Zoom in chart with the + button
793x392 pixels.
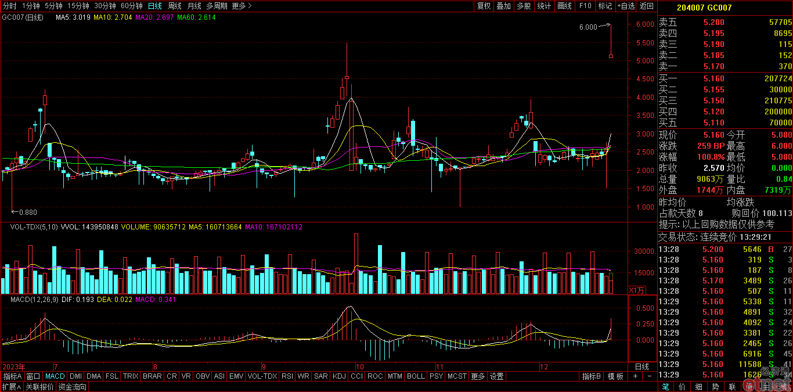[635, 376]
